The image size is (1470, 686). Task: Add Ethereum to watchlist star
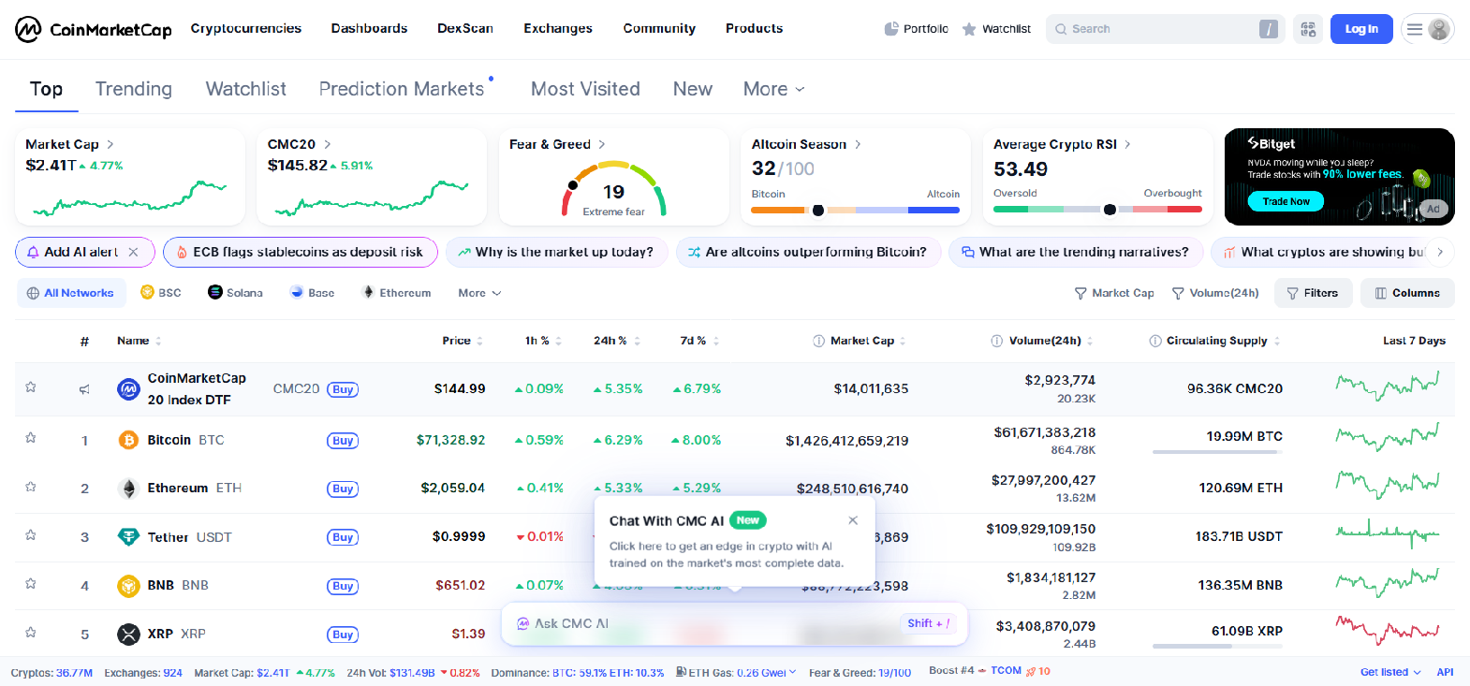pos(31,487)
